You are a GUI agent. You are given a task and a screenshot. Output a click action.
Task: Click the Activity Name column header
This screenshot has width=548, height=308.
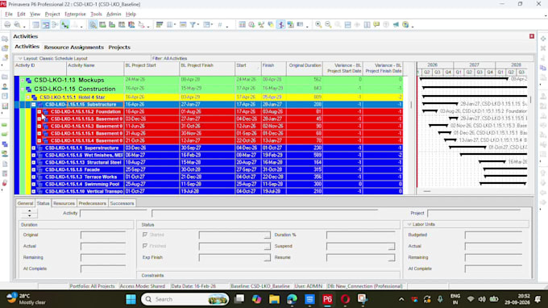coord(95,69)
